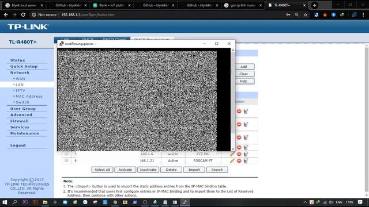Open the Windows notification center icon
The height and width of the screenshot is (207, 369).
click(360, 202)
